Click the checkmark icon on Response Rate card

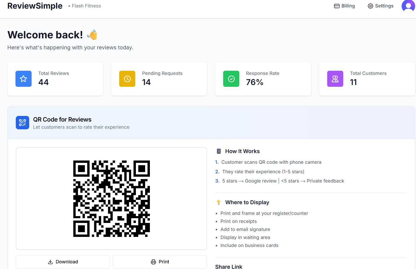[231, 79]
